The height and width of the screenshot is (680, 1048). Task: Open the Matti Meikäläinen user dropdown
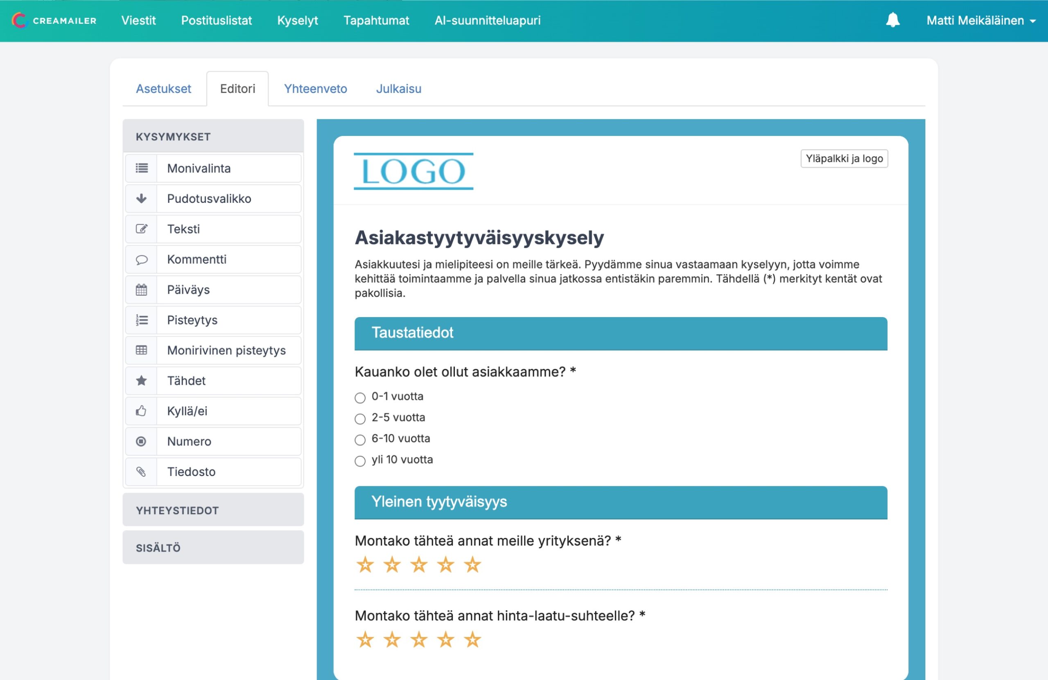click(x=980, y=20)
